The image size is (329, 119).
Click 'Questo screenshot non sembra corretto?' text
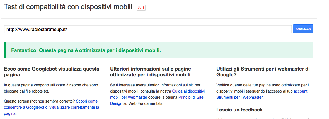pos(39,101)
